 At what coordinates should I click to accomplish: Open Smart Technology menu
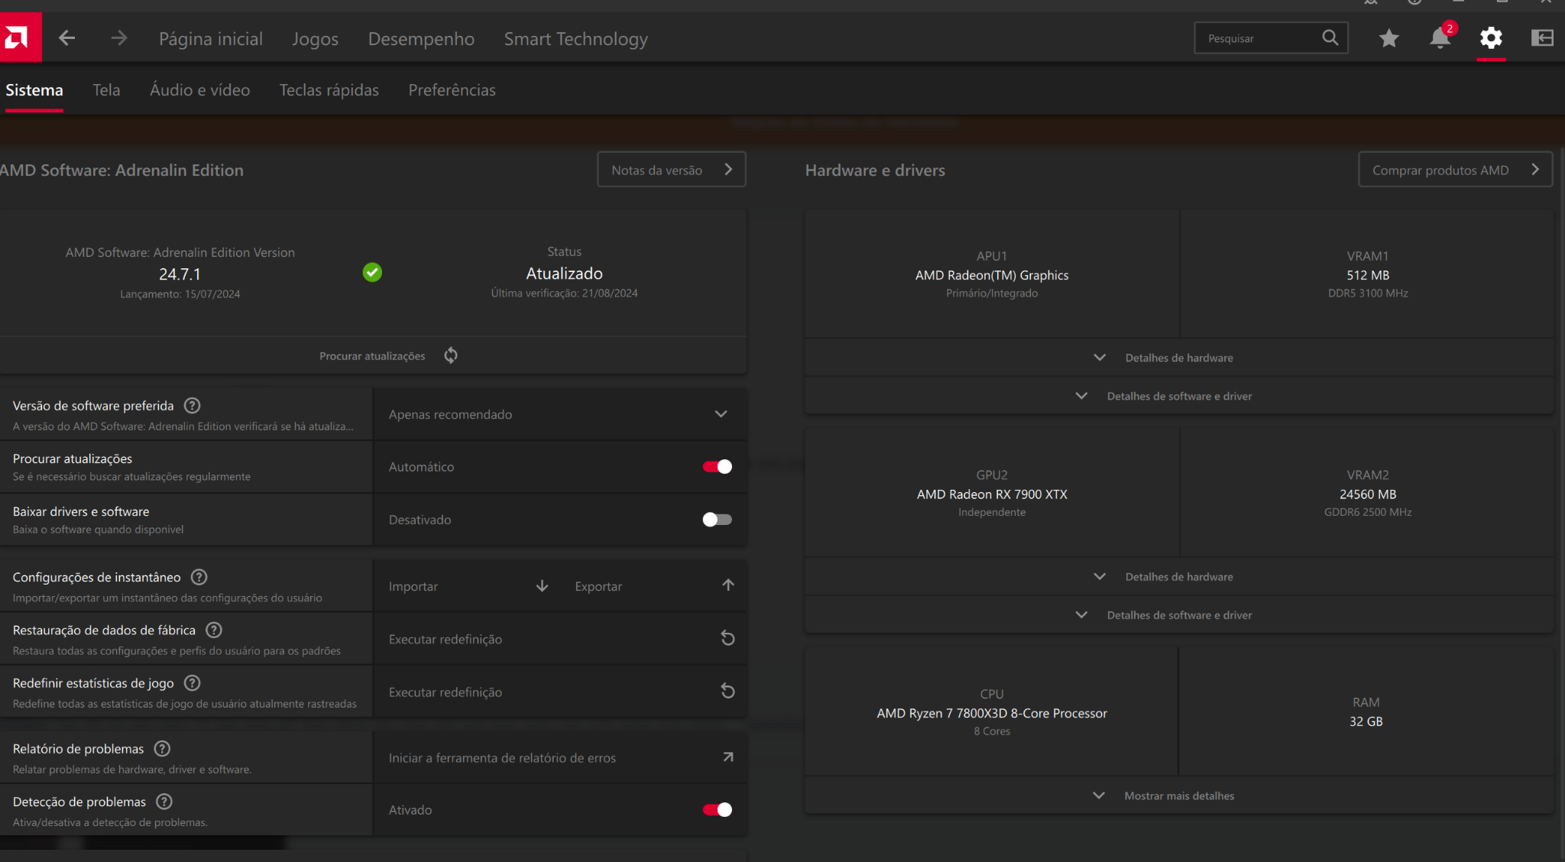point(575,39)
